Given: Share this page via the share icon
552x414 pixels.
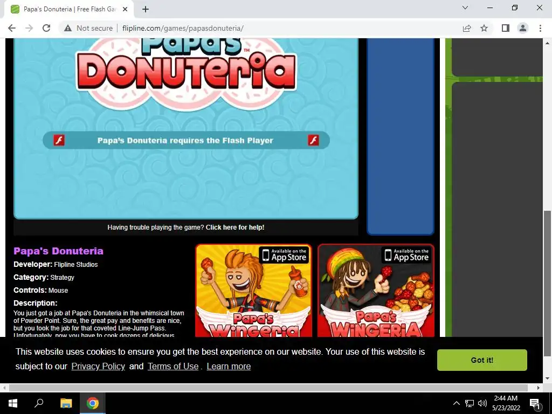Looking at the screenshot, I should click(x=467, y=28).
